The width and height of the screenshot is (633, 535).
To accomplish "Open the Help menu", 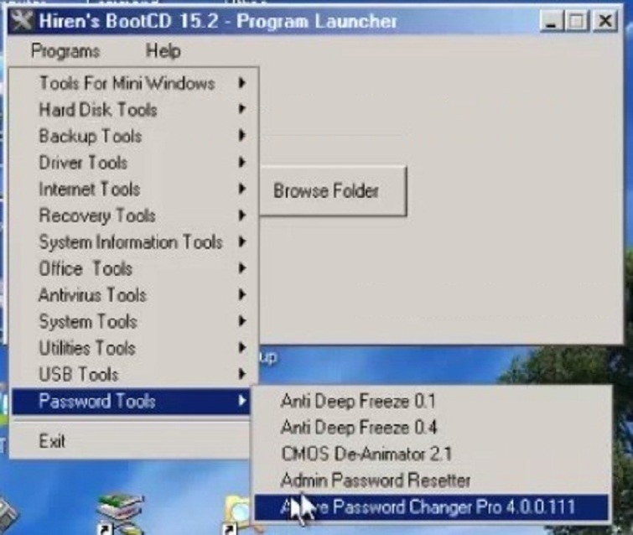I will (x=163, y=51).
